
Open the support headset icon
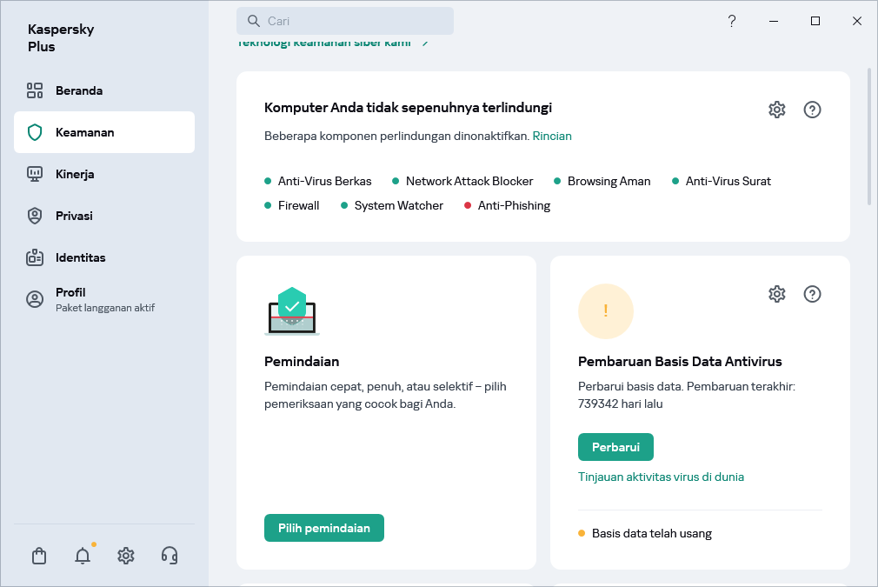170,555
